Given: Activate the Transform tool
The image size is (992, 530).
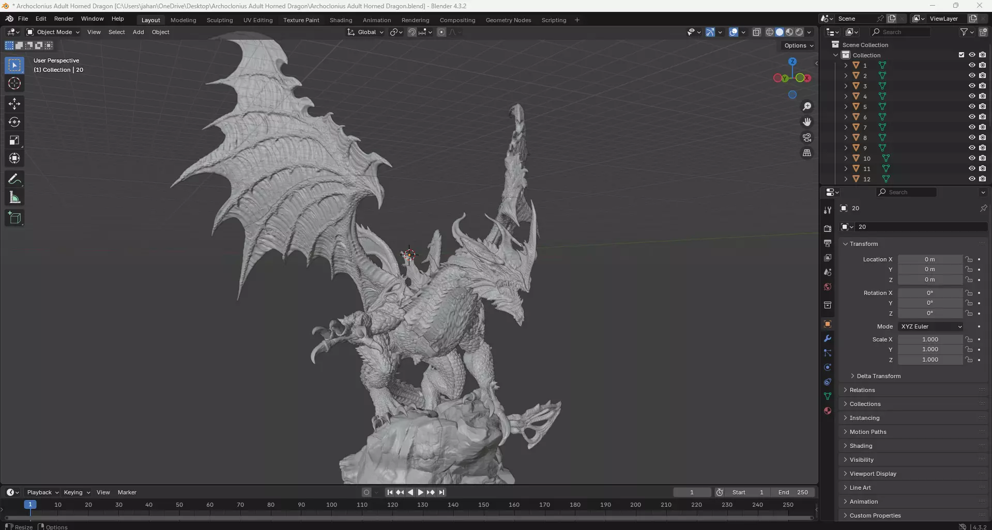Looking at the screenshot, I should (14, 159).
